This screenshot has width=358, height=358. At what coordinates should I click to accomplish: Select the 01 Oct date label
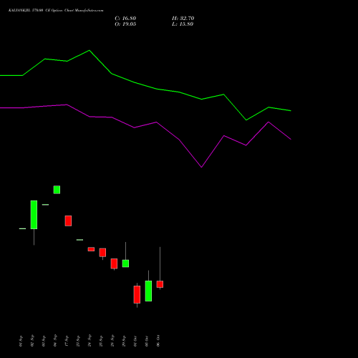point(135,341)
